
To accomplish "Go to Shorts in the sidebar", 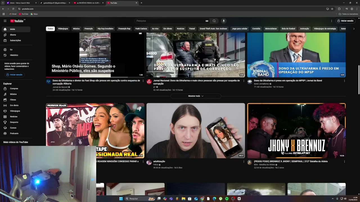I will tap(17, 35).
